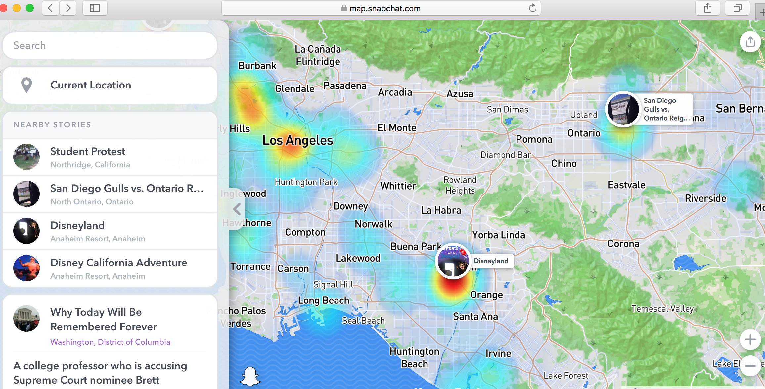Click the Search field in sidebar
The image size is (765, 389).
[110, 46]
